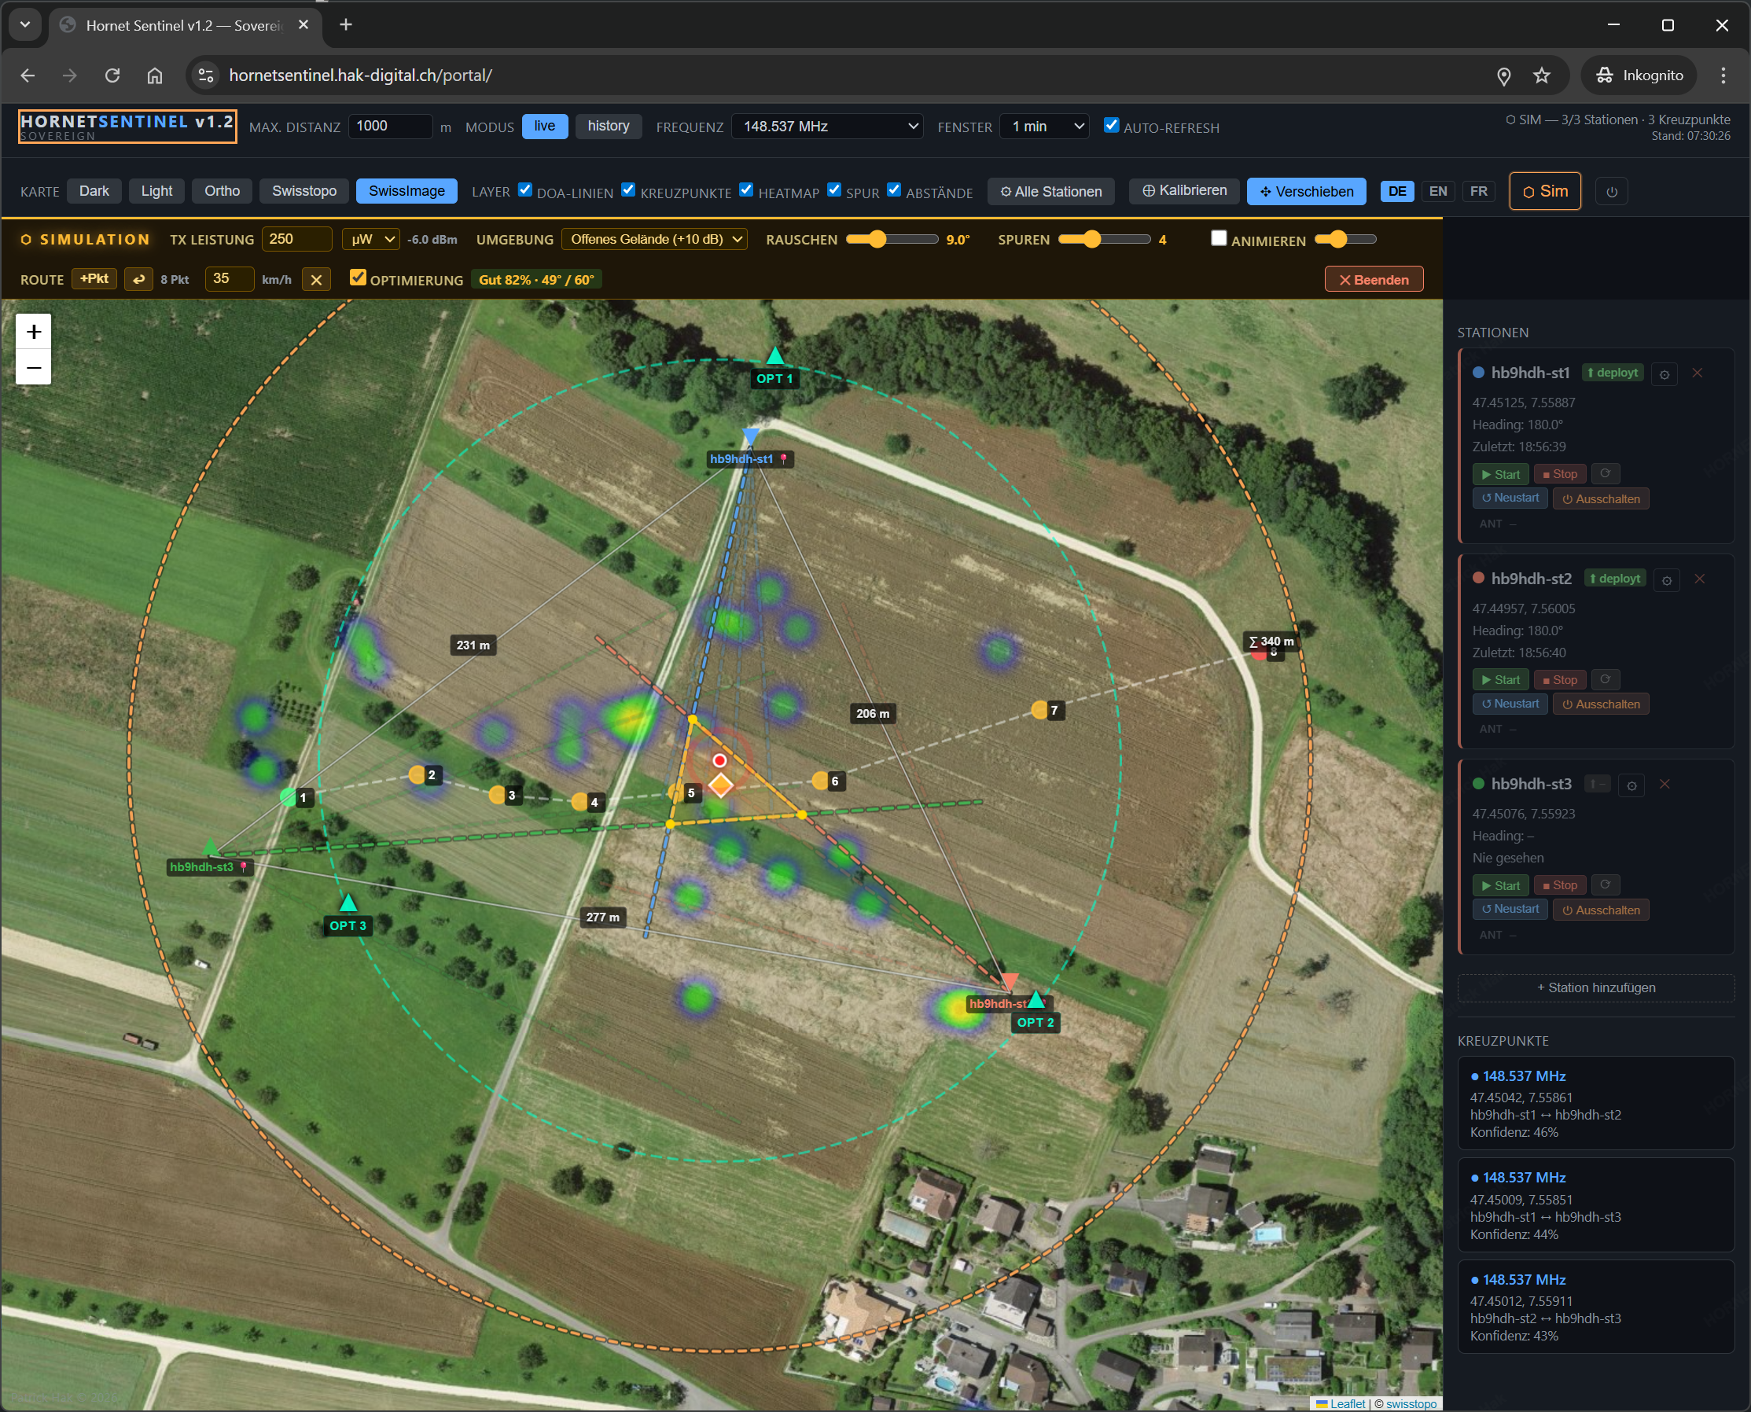1751x1412 pixels.
Task: Click the MAX. DISTANZ input field
Action: point(390,126)
